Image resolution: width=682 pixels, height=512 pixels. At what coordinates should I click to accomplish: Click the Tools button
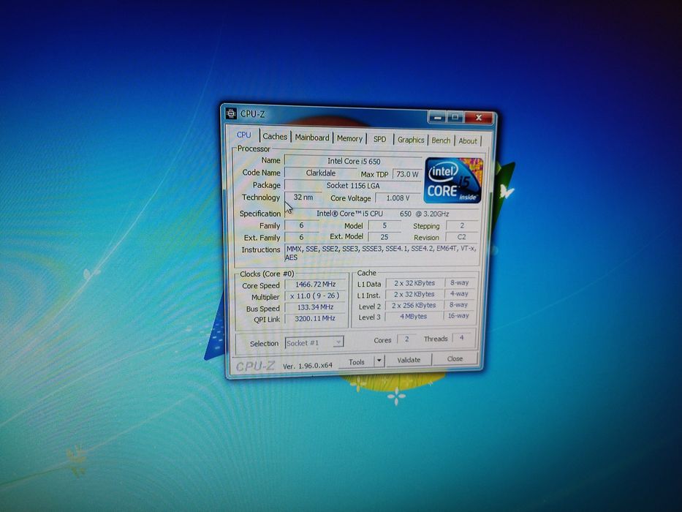tap(356, 361)
